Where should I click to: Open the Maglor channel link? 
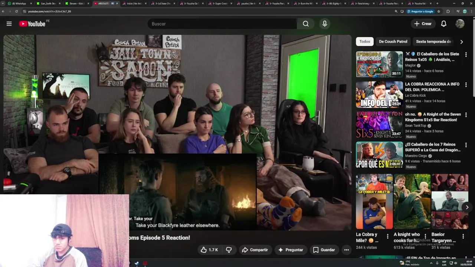point(410,65)
